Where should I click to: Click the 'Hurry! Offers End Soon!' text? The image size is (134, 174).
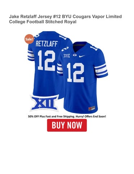[x=91, y=116]
